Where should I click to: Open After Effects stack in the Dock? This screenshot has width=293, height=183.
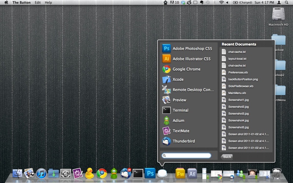193,173
